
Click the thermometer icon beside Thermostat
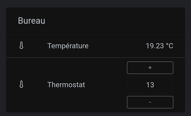coord(21,84)
